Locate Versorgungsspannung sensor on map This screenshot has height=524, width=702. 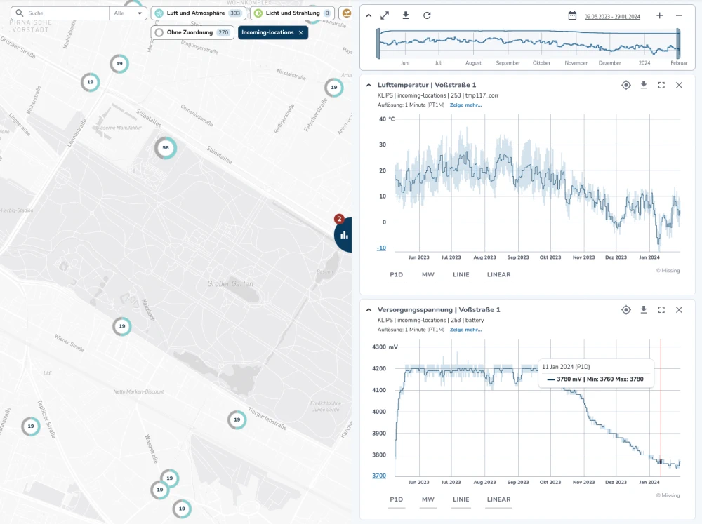coord(626,309)
